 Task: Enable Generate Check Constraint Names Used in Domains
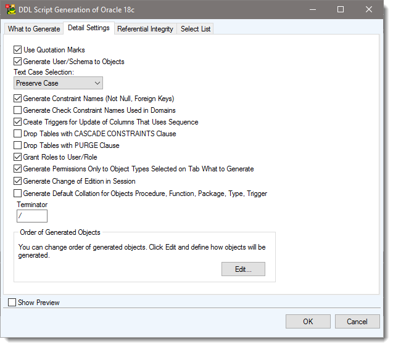point(17,110)
